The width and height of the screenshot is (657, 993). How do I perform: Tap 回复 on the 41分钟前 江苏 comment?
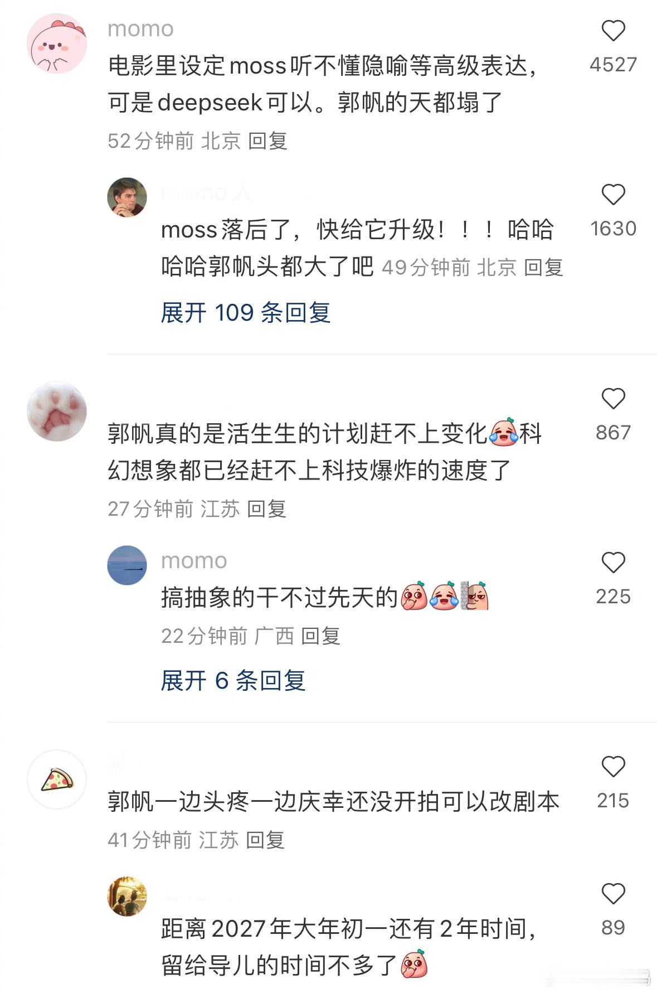coord(265,840)
